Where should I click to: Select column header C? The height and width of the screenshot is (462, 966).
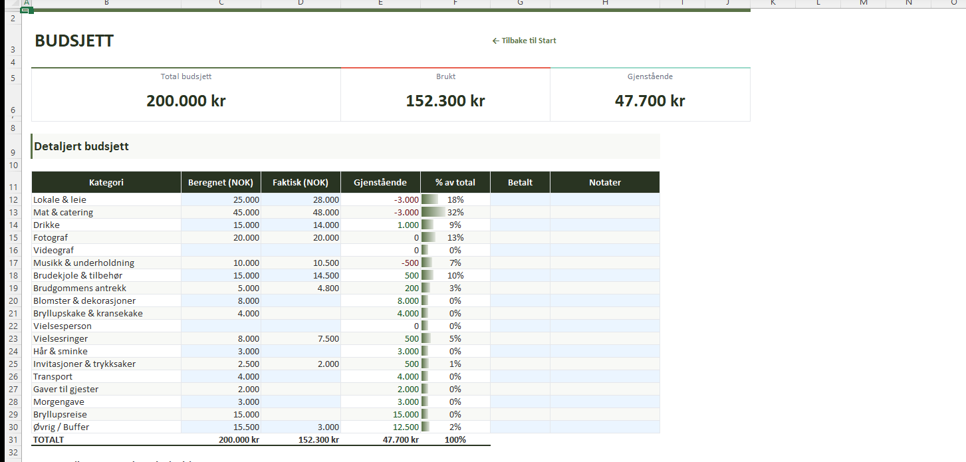(221, 3)
